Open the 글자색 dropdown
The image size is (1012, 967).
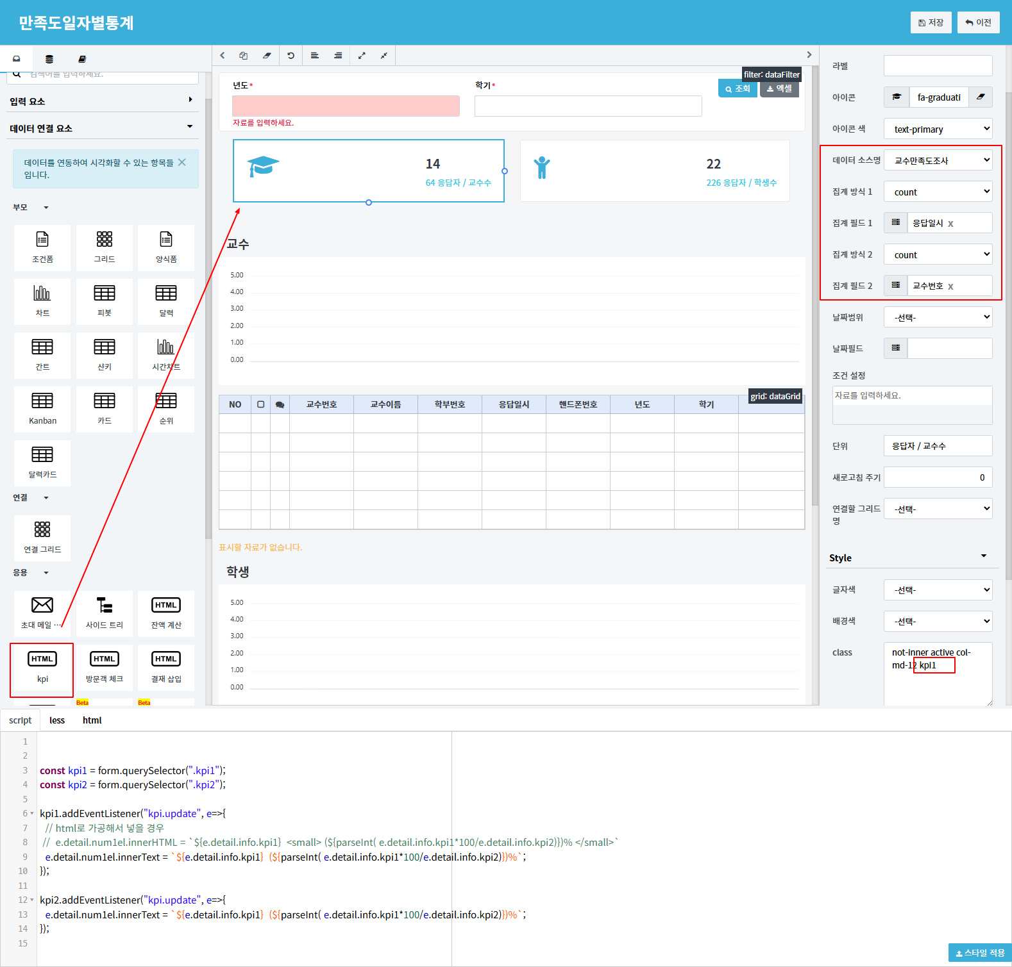pyautogui.click(x=938, y=590)
